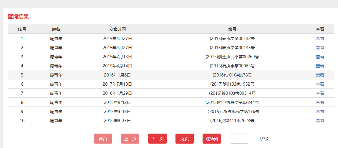Open 查看 link for case (2017)陕0102执1952号
Viewport: 338px width, 148px height.
click(x=320, y=84)
